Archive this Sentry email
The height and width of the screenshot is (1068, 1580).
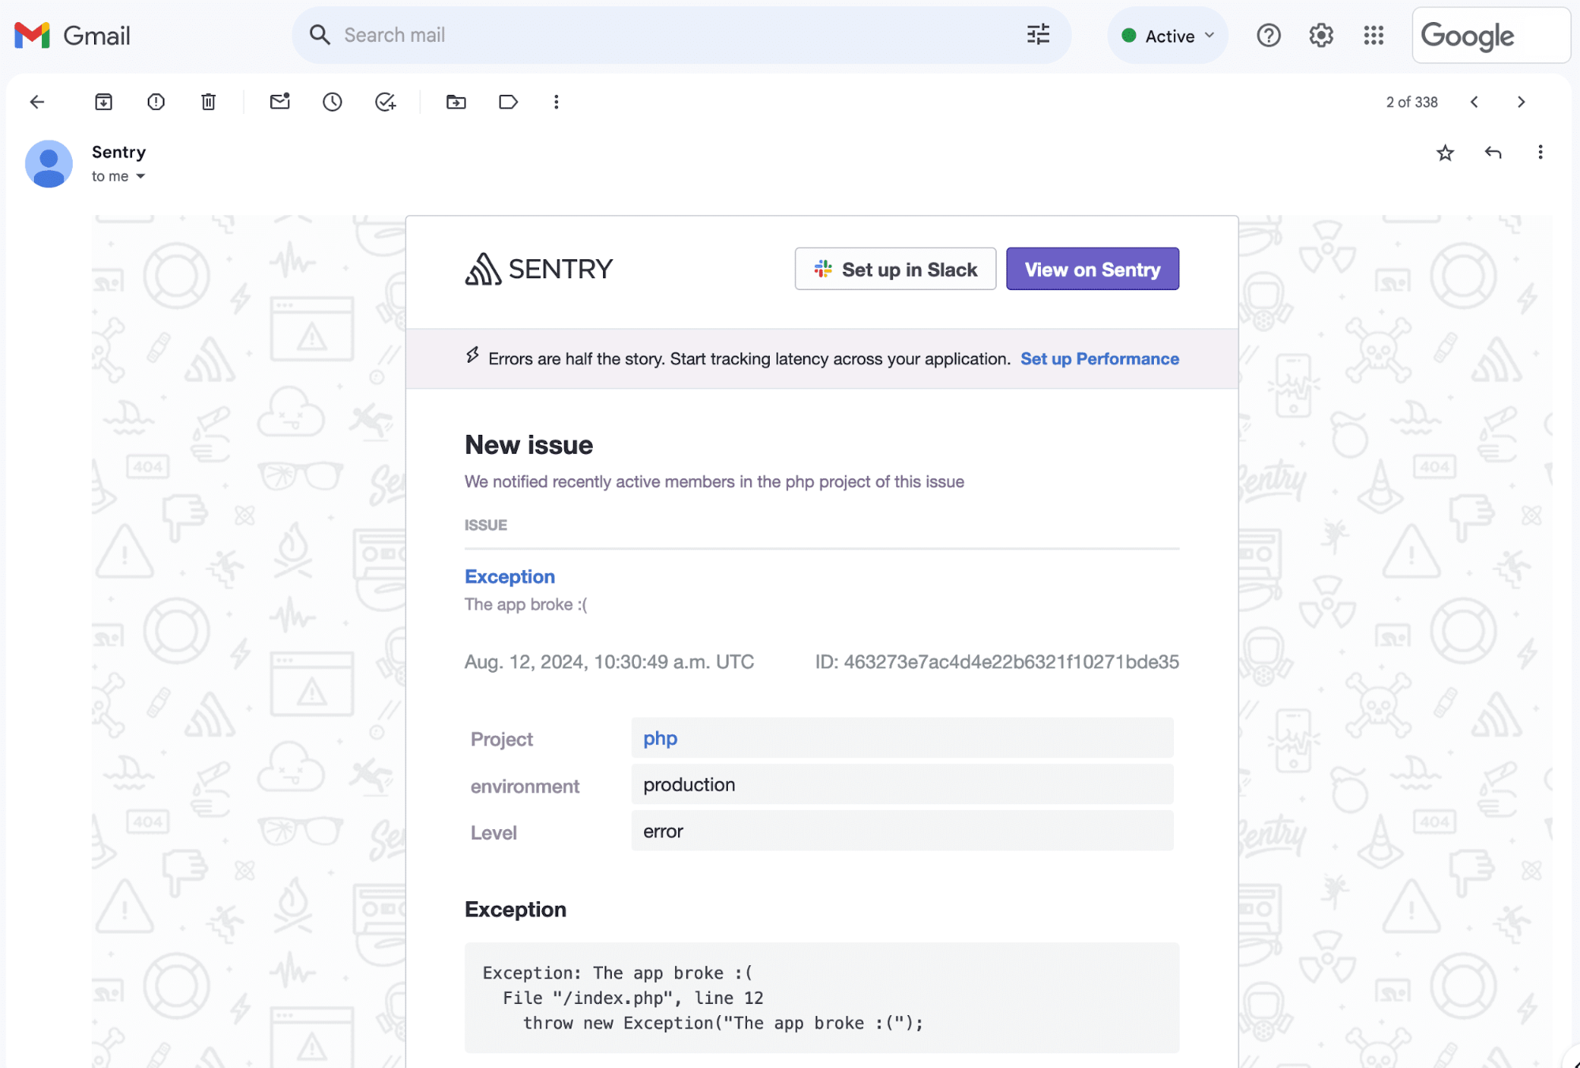(x=104, y=102)
